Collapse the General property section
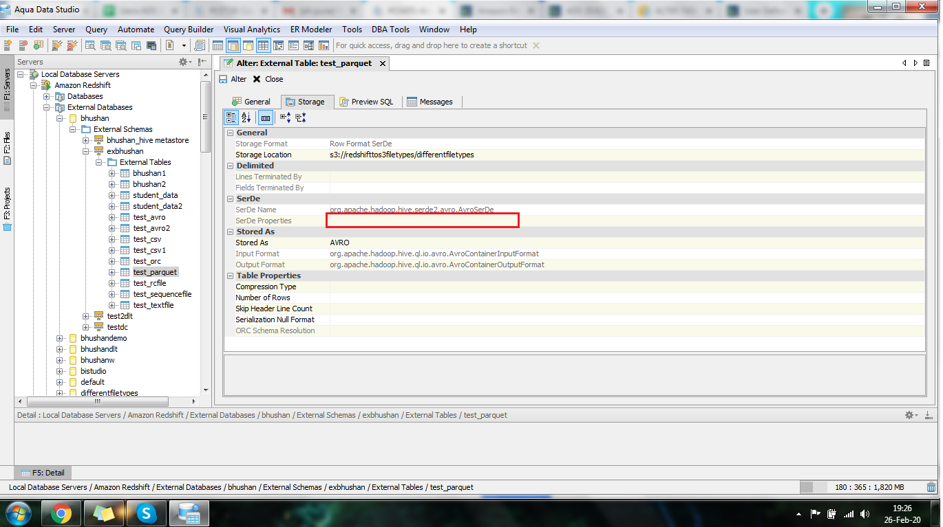This screenshot has height=527, width=943. pos(230,133)
